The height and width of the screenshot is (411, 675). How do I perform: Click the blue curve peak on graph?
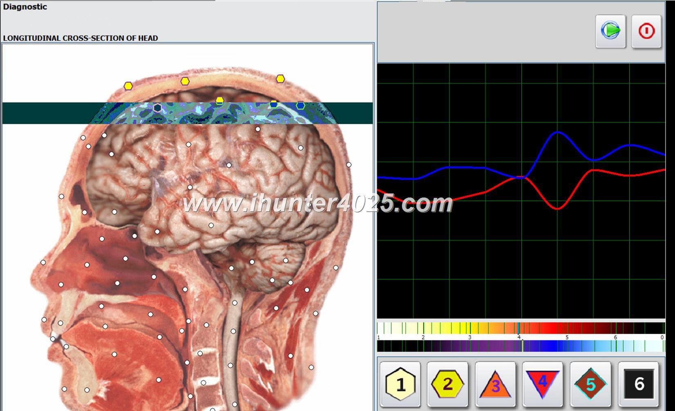point(558,132)
